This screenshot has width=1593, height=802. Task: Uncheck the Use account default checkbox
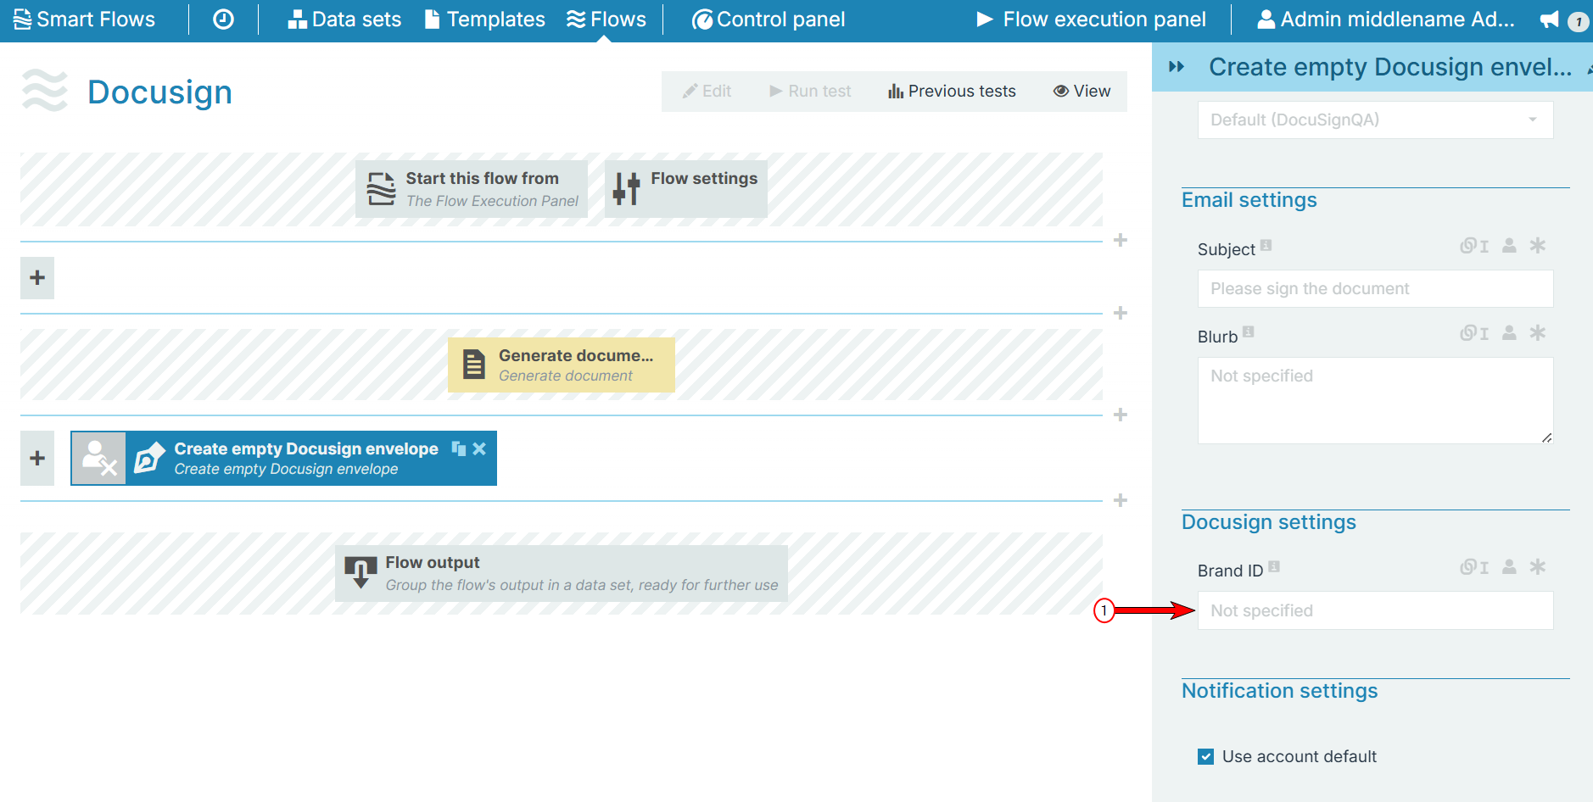[1205, 756]
